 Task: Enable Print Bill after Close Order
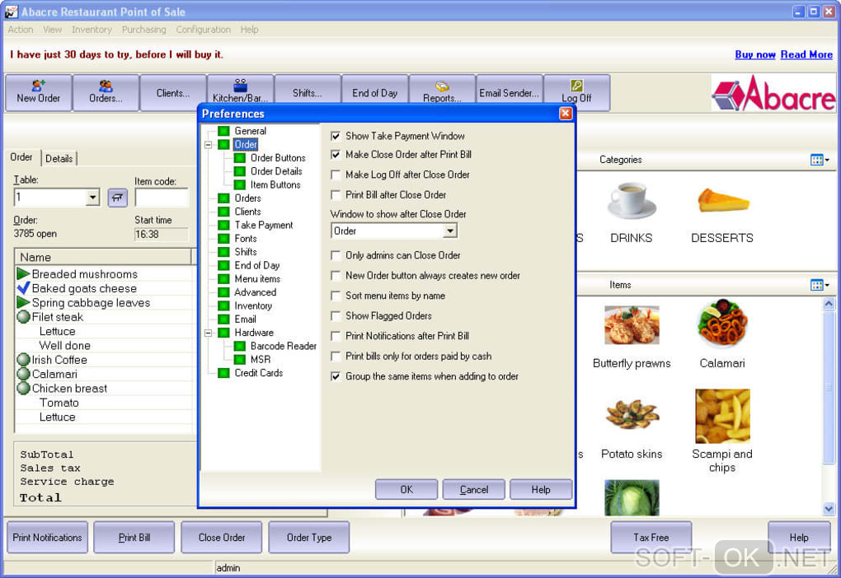point(336,195)
